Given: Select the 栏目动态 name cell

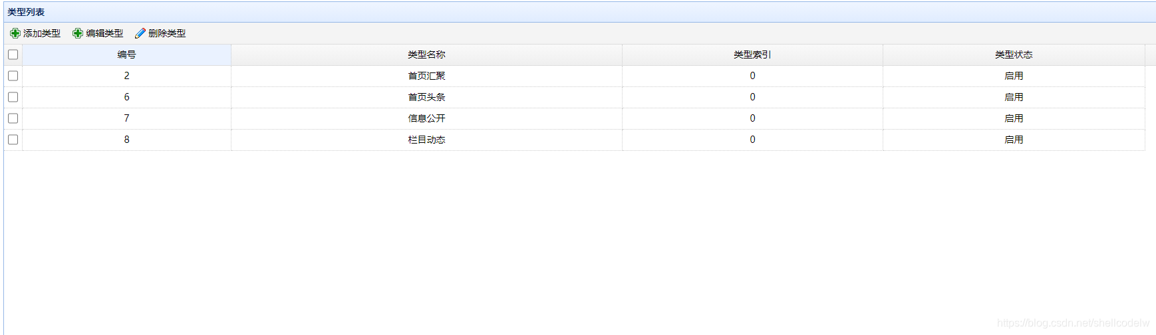Looking at the screenshot, I should tap(426, 140).
